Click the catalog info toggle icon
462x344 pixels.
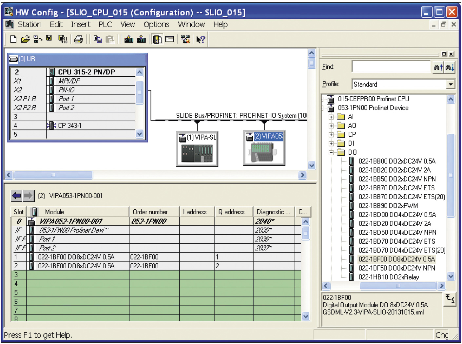coord(450,299)
